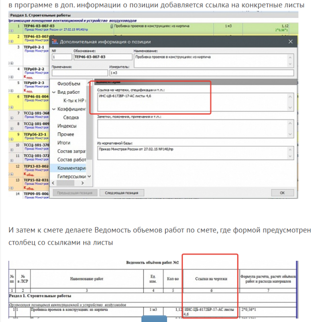Viewport: 320px width, 322px height.
Task: Click the blue button at page bottom
Action: coord(154,319)
